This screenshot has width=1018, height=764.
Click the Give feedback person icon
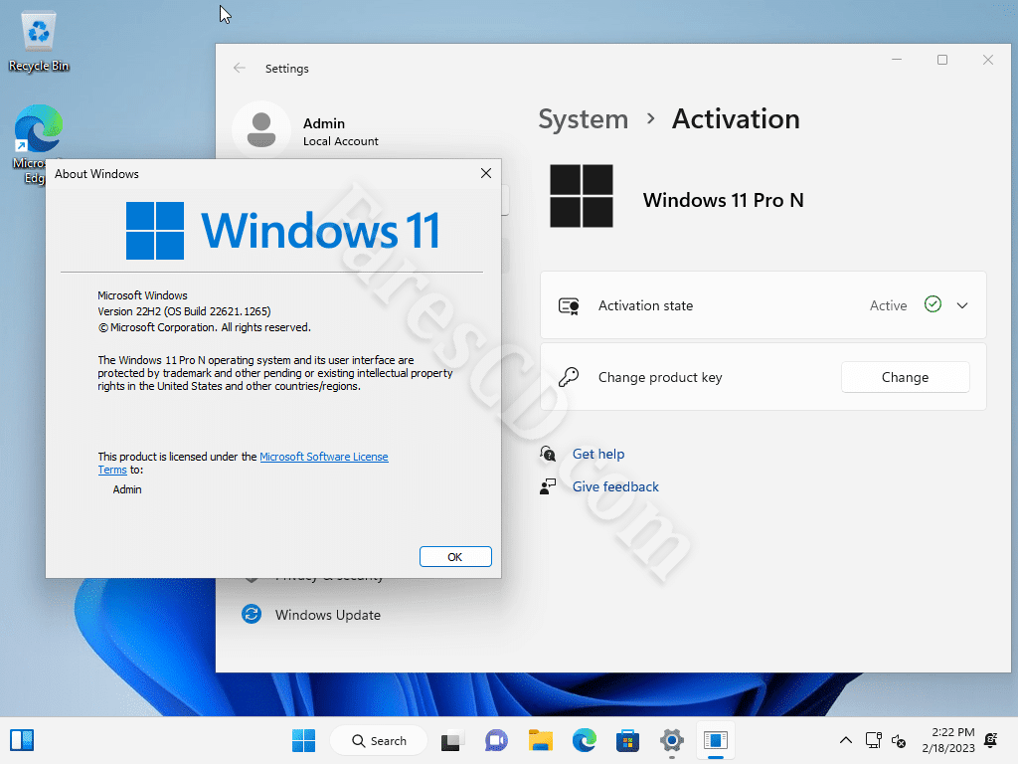point(548,485)
